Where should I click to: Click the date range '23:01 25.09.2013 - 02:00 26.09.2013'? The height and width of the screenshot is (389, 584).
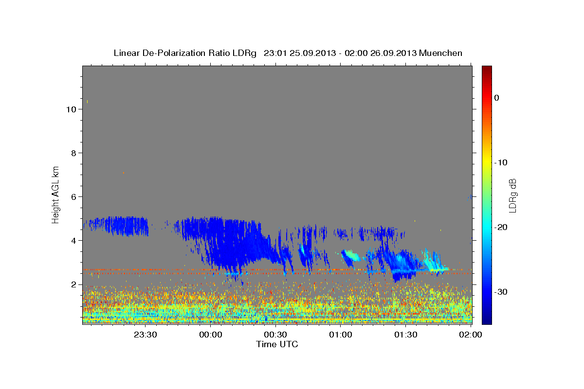click(340, 53)
